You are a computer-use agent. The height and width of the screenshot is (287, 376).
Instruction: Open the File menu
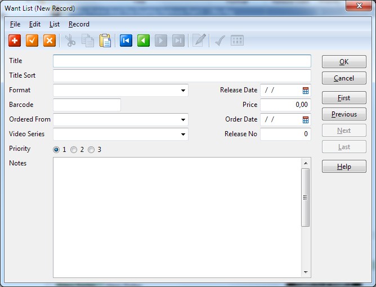pyautogui.click(x=15, y=24)
